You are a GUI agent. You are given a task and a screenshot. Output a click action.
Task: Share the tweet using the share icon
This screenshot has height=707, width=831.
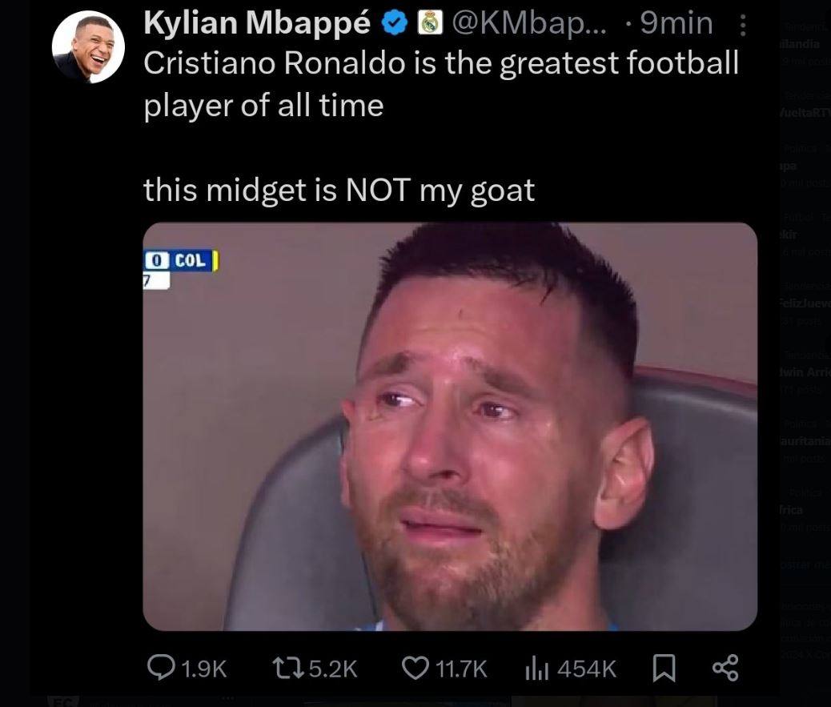tap(725, 668)
